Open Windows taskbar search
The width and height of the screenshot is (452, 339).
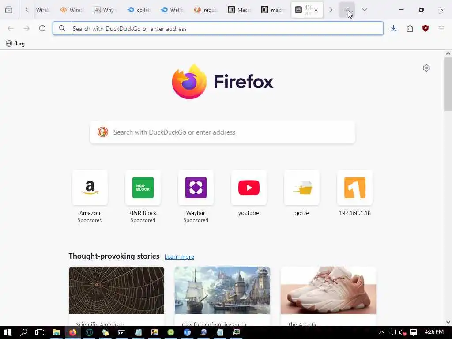[x=24, y=332]
